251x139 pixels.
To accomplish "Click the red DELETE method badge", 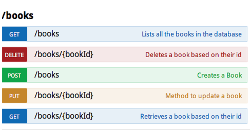I will click(14, 54).
